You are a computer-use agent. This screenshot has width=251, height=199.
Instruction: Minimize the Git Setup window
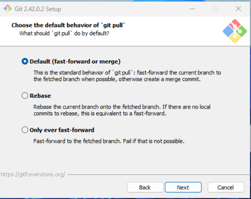pos(192,9)
